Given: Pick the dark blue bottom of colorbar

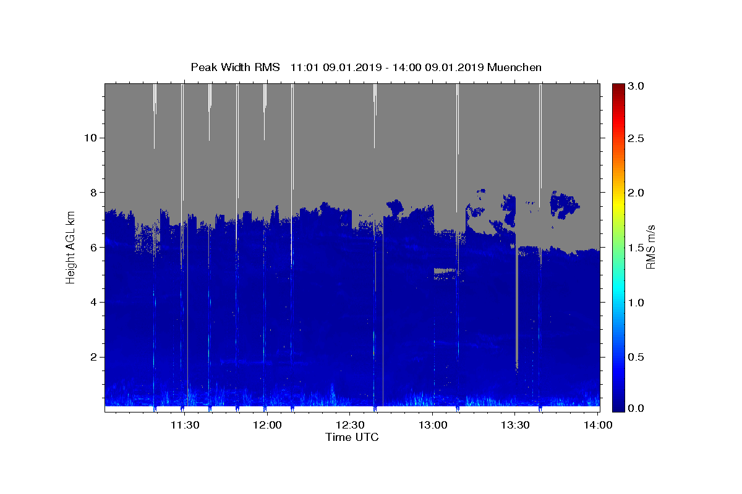Looking at the screenshot, I should click(x=618, y=408).
